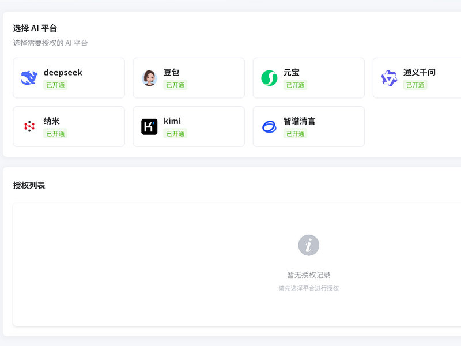This screenshot has height=346, width=461.
Task: Collapse the 智谱清言 platform card
Action: point(308,126)
